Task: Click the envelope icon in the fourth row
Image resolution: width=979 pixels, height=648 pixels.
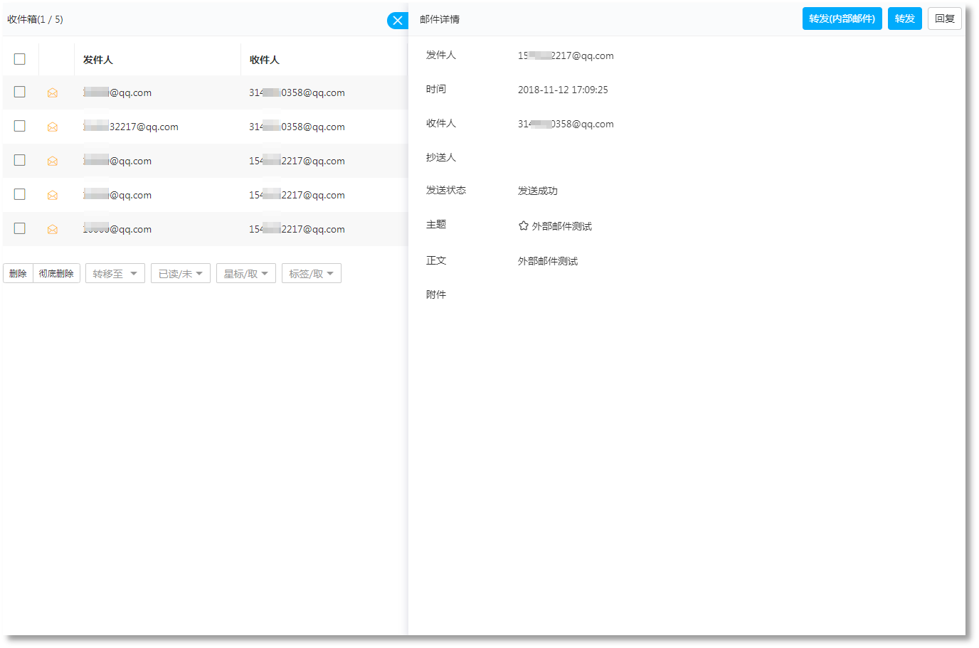Action: tap(53, 195)
